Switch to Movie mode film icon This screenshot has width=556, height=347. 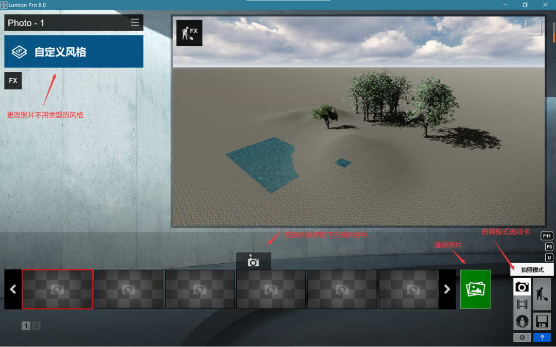522,304
